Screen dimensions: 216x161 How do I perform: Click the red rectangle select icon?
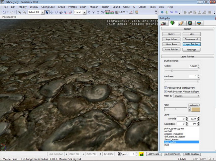(70, 12)
